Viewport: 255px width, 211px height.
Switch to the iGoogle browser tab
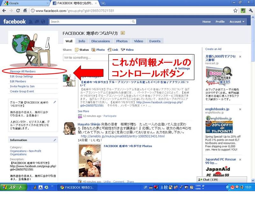(x=25, y=3)
